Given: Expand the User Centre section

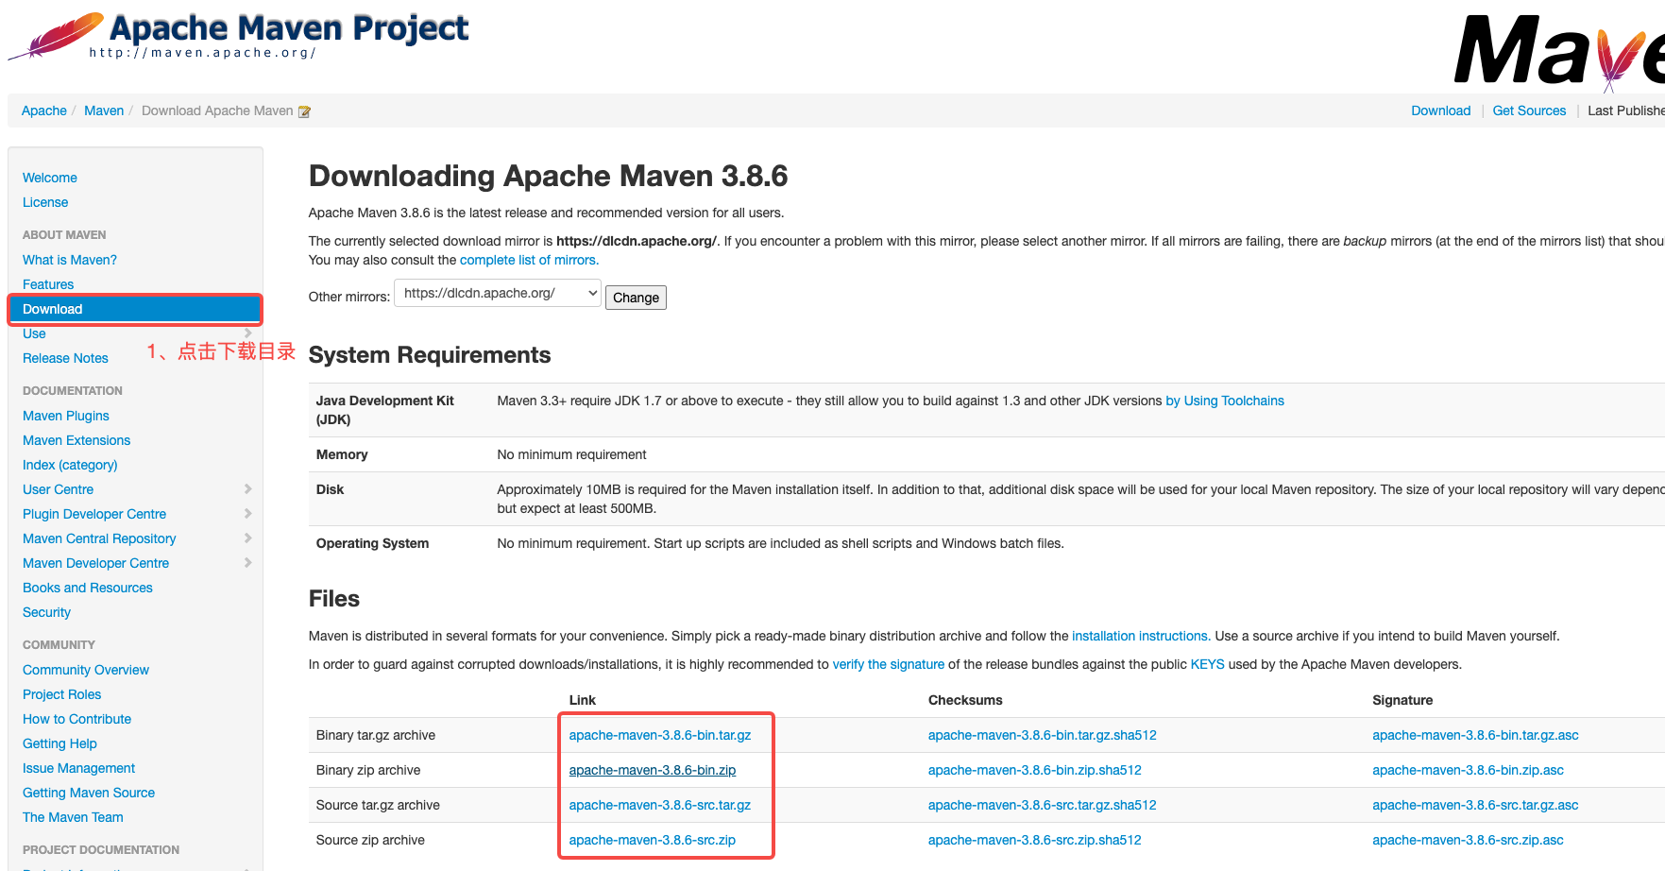Looking at the screenshot, I should 247,489.
